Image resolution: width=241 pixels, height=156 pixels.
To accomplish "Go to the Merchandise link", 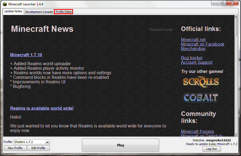I will 193,49.
